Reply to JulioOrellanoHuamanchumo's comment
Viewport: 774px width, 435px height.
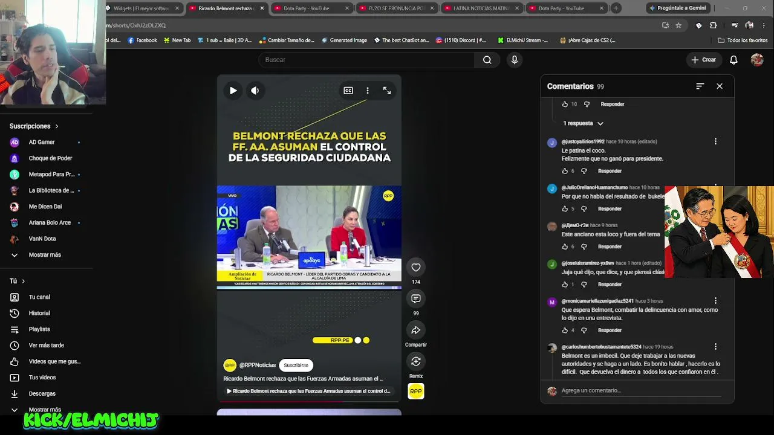click(x=610, y=209)
